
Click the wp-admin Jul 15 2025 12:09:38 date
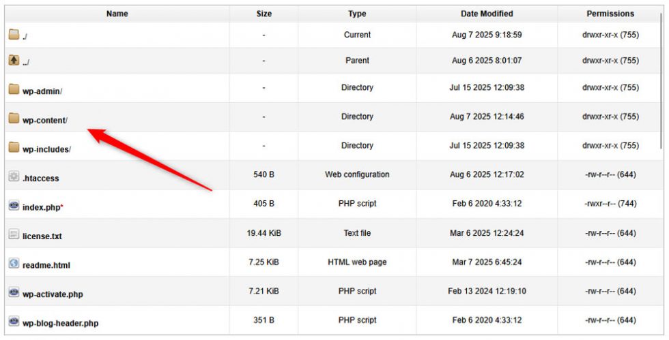pos(487,87)
